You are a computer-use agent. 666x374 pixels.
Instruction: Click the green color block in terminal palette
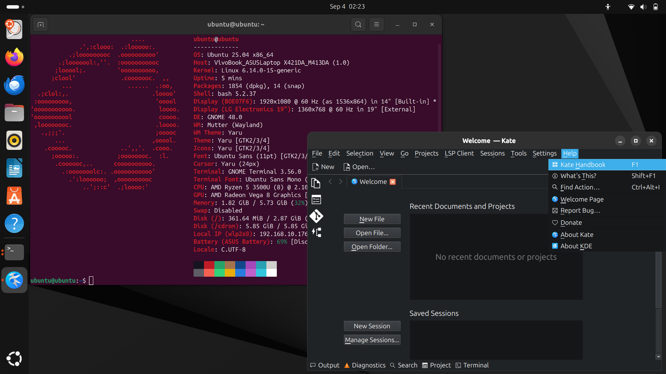pyautogui.click(x=220, y=265)
